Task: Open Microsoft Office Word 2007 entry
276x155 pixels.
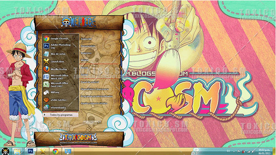Action: tap(60, 77)
